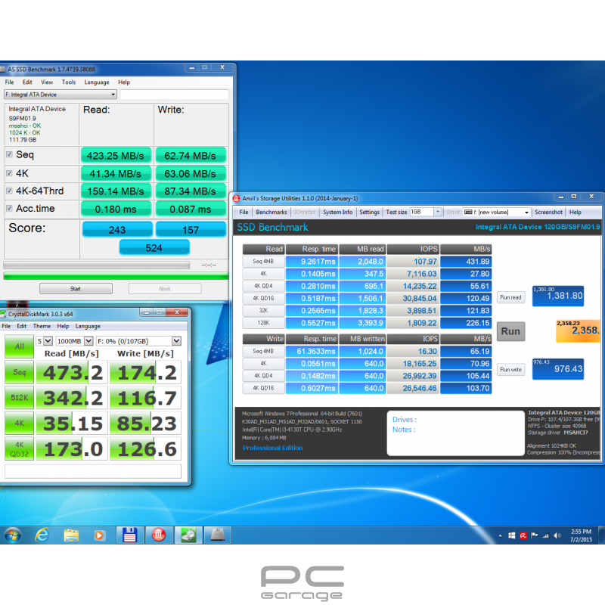
Task: Click Anvil write score 976.43 box
Action: coord(558,369)
